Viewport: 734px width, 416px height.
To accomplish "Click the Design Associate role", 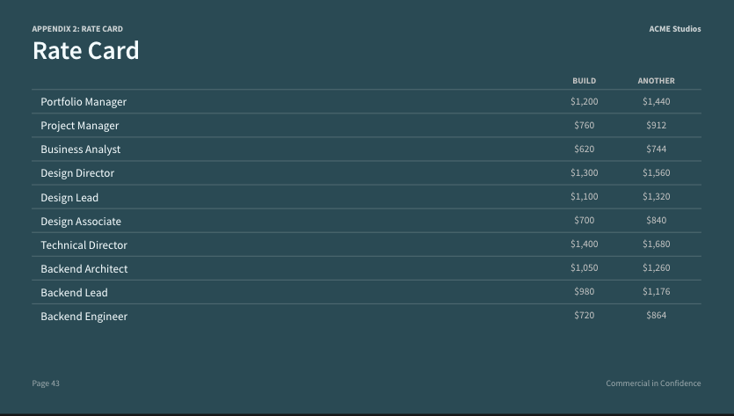I will click(81, 221).
